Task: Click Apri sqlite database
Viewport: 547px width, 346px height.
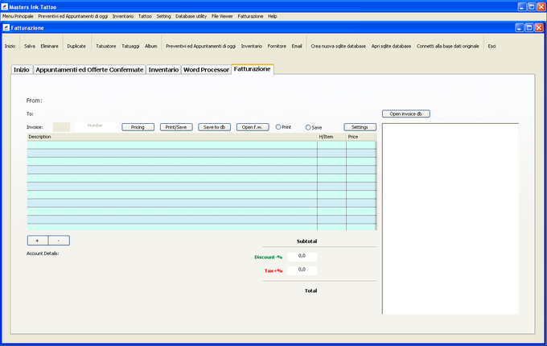Action: coord(391,46)
